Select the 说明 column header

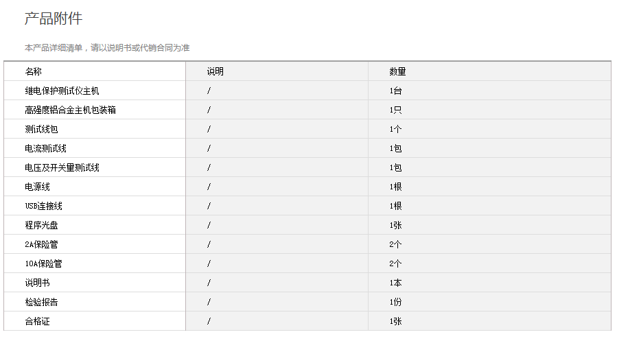click(x=215, y=71)
